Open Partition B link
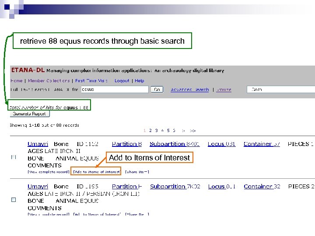This screenshot has width=315, height=236. point(127,144)
